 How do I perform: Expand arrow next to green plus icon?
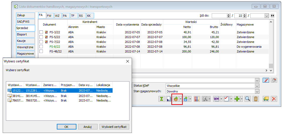(x=242, y=99)
